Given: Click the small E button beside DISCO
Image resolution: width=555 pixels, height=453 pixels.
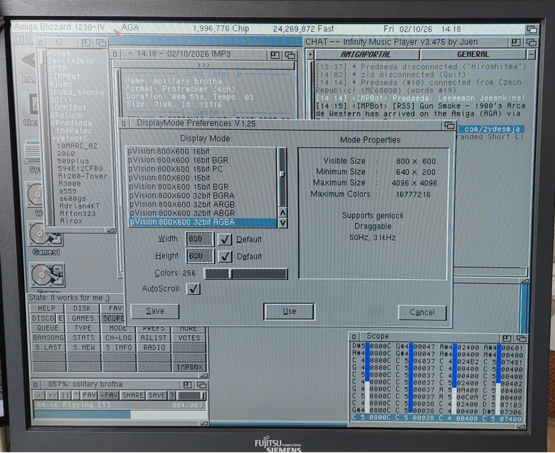Looking at the screenshot, I should (61, 319).
